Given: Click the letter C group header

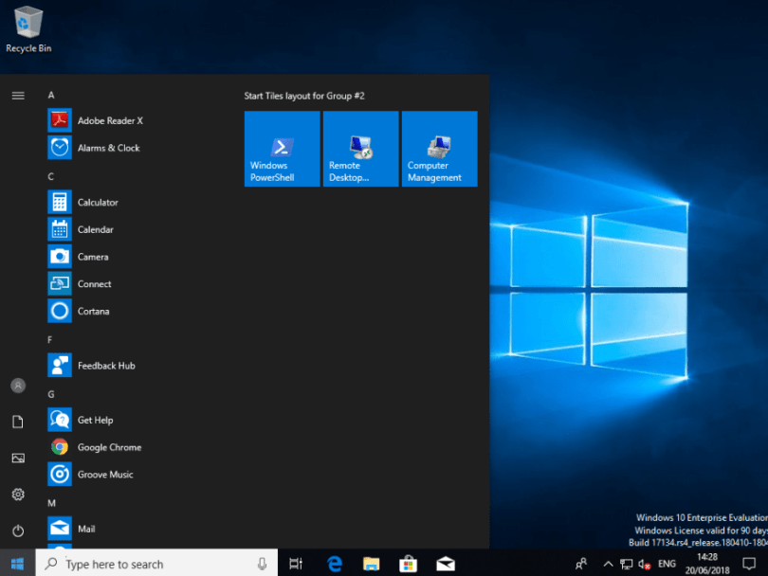Looking at the screenshot, I should [x=50, y=176].
